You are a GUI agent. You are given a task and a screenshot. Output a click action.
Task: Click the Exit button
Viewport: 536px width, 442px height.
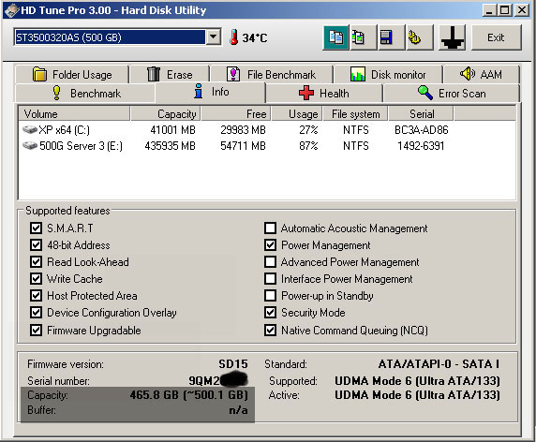click(x=497, y=37)
